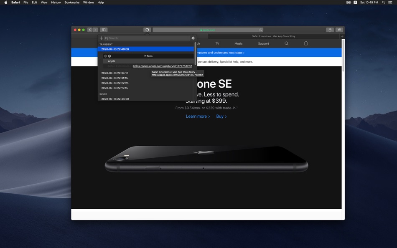Viewport: 397px width, 248px height.
Task: Open the popup settings gear
Action: 193,38
